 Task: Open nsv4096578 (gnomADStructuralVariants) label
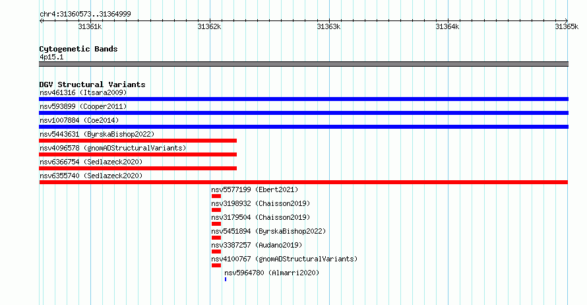[113, 148]
